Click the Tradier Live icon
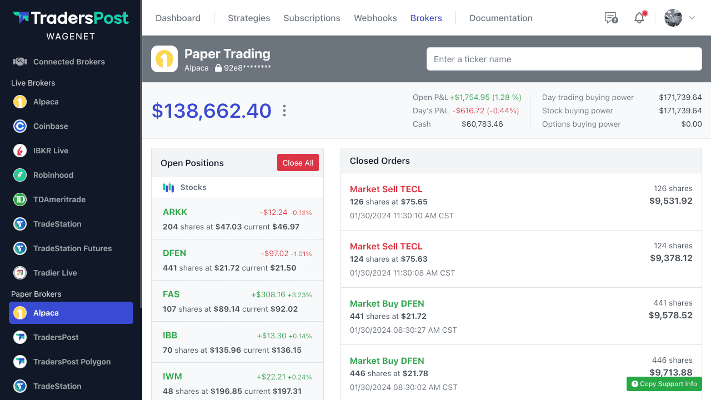The height and width of the screenshot is (400, 711). [x=20, y=273]
